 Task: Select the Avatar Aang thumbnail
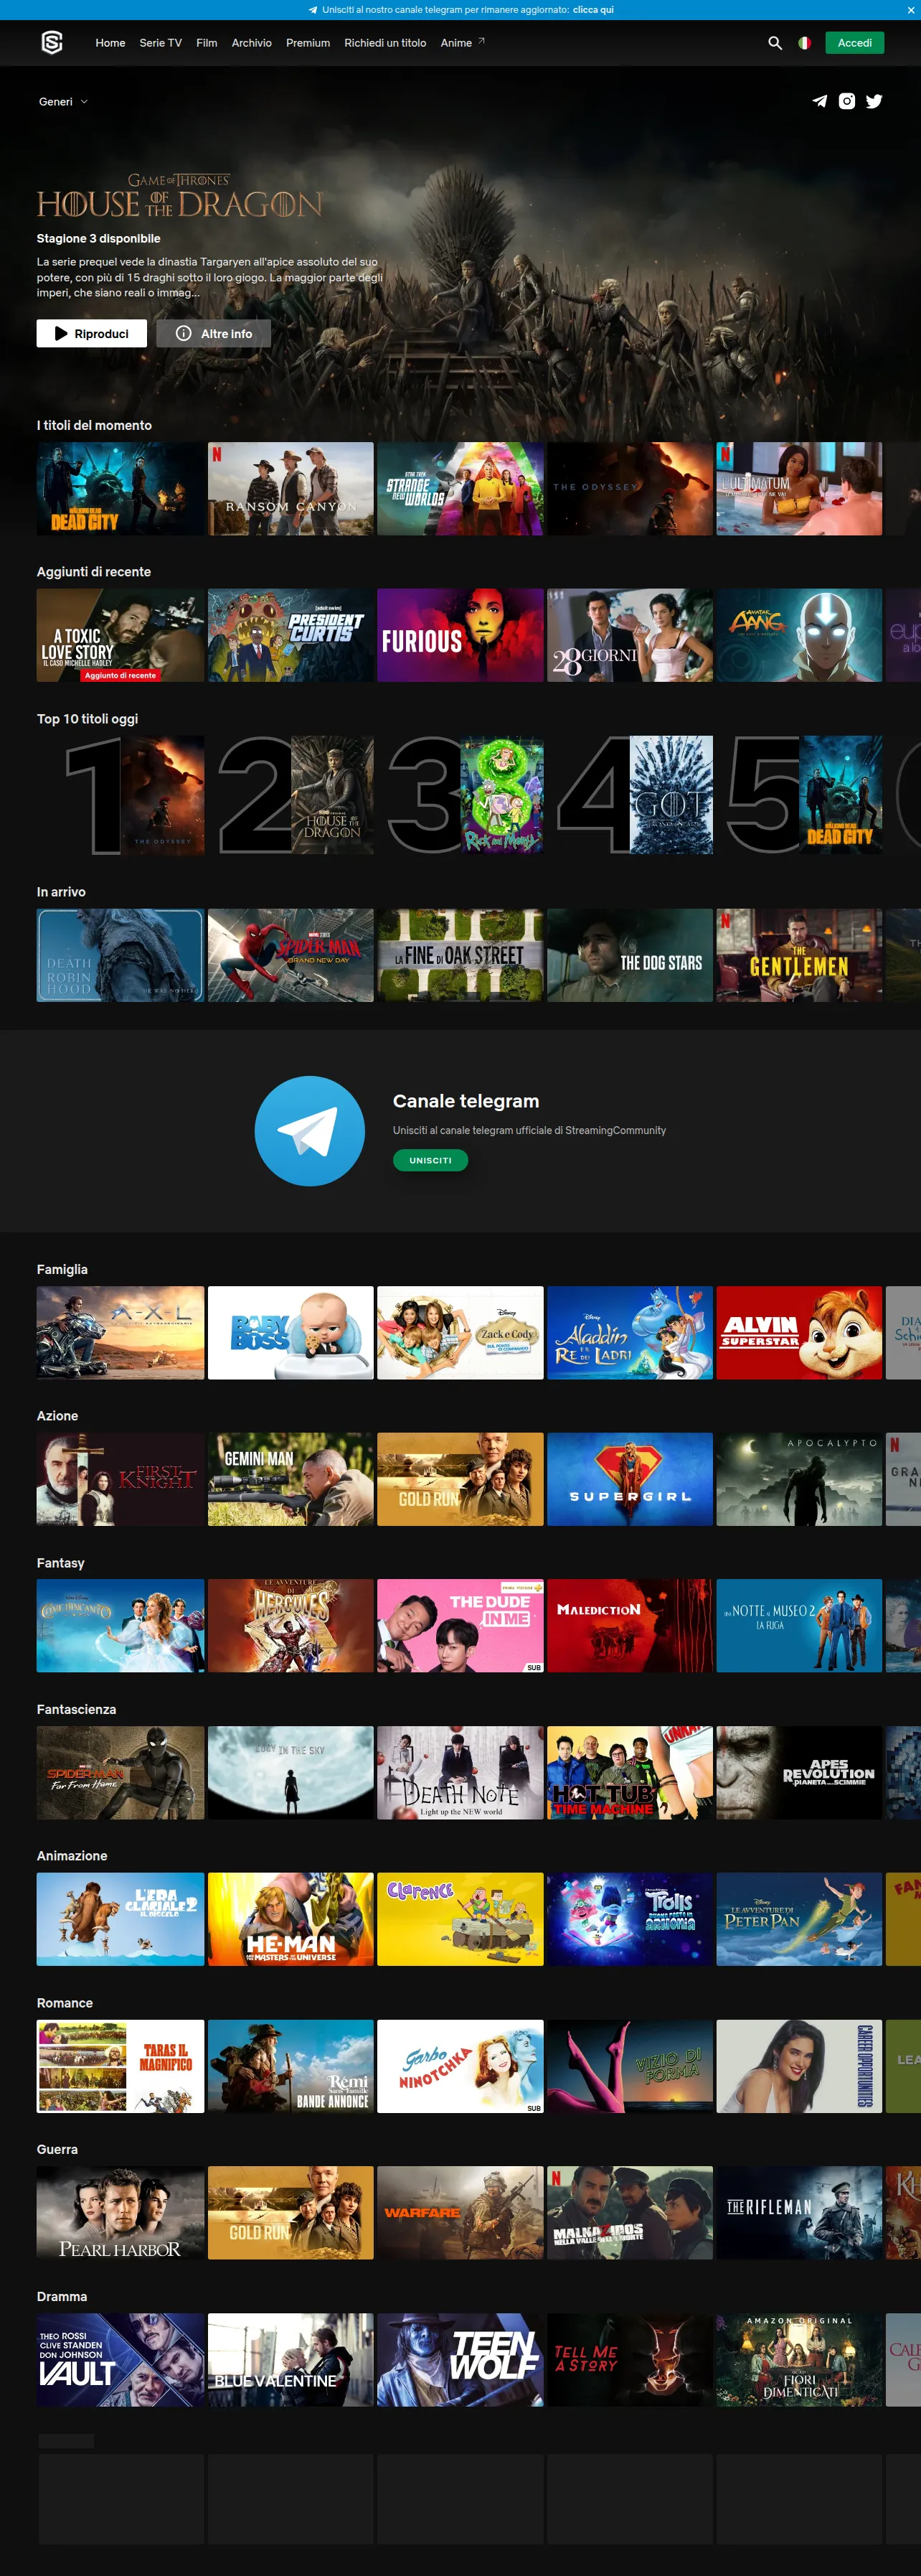point(799,635)
